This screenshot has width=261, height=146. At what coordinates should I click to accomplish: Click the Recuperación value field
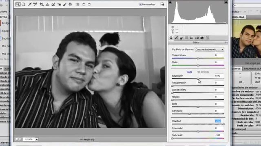[x=219, y=83]
